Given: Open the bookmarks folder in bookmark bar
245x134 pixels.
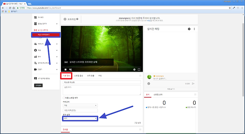Looking at the screenshot, I should 13,12.
